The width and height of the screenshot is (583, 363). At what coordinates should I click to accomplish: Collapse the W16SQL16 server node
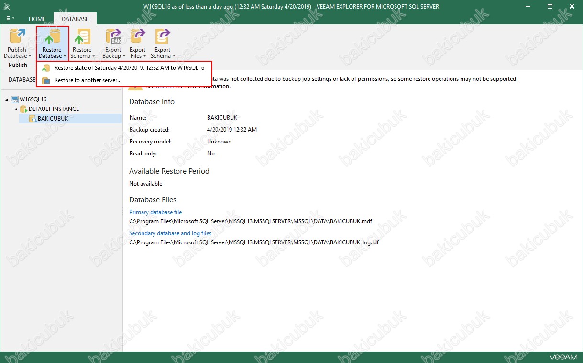[x=7, y=99]
